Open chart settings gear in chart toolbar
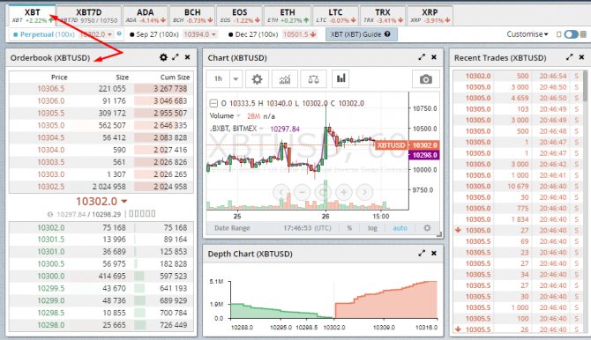The width and height of the screenshot is (591, 340). coord(257,78)
